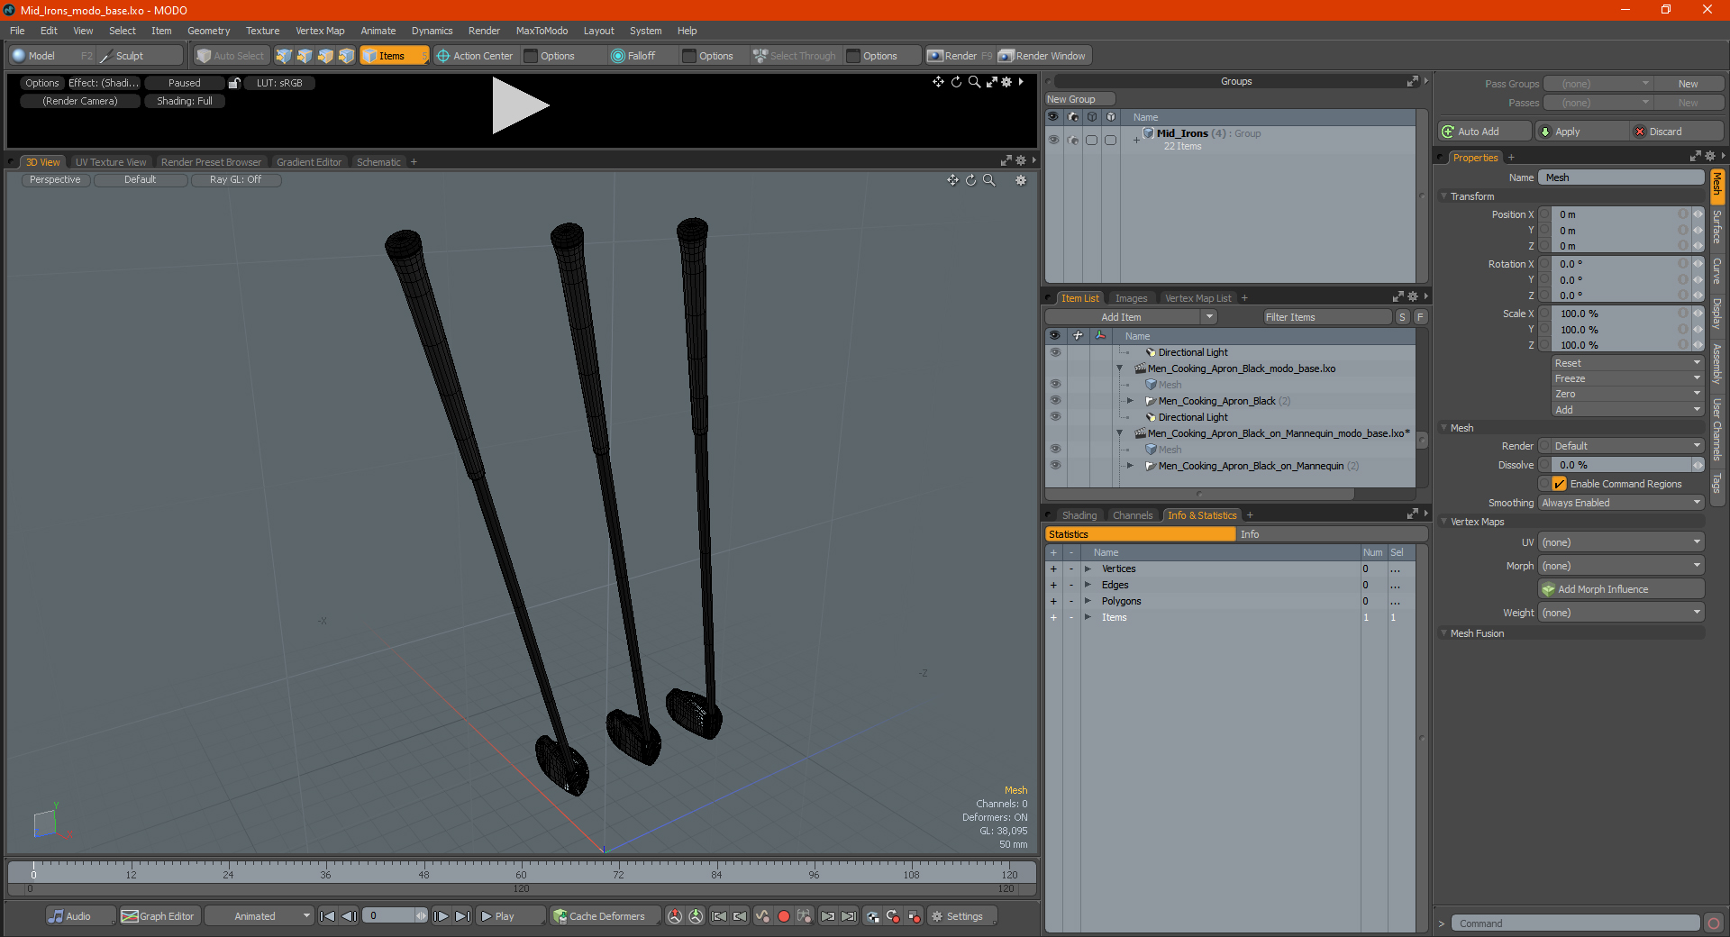Adjust the Dissolve 0.0 % slider

coord(1627,465)
